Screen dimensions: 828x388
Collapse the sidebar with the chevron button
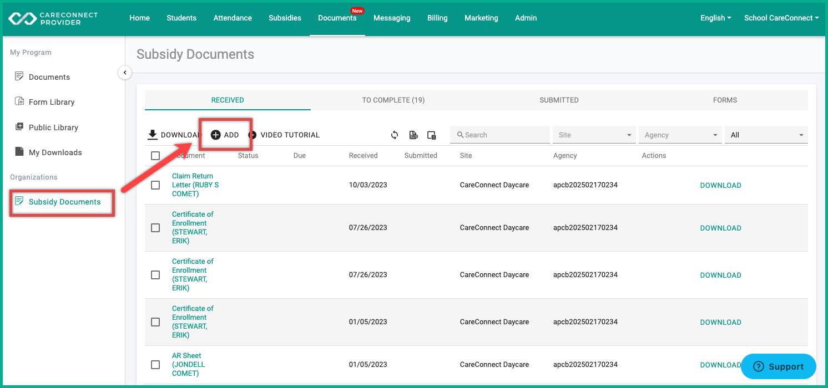coord(125,72)
